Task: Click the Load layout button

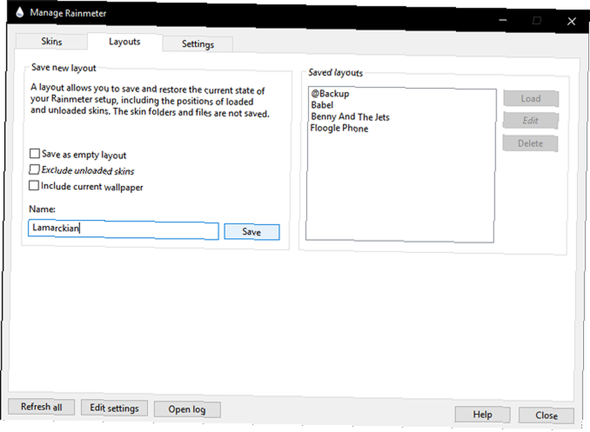Action: (531, 98)
